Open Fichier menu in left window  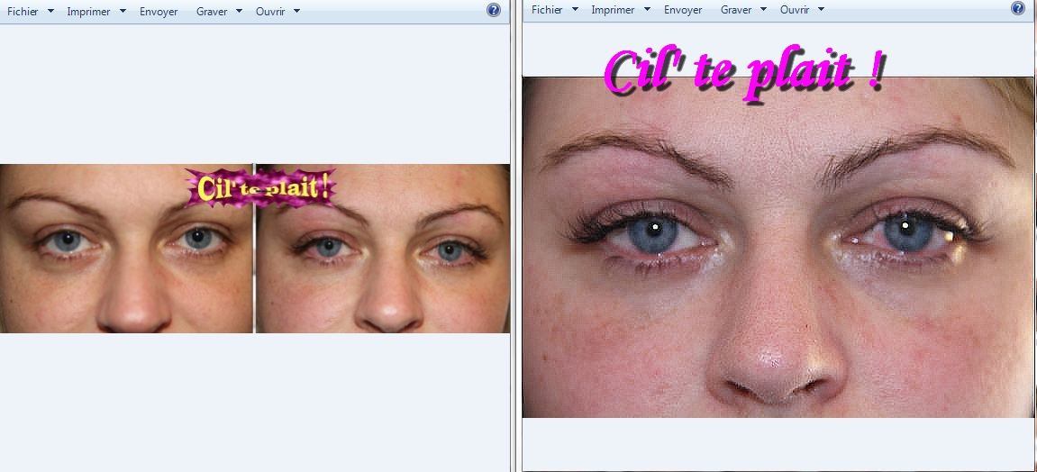pyautogui.click(x=23, y=12)
